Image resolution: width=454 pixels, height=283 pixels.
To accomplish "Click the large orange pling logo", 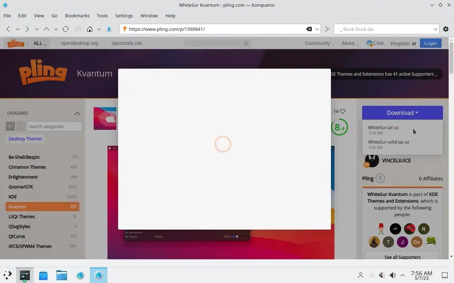I will (43, 72).
